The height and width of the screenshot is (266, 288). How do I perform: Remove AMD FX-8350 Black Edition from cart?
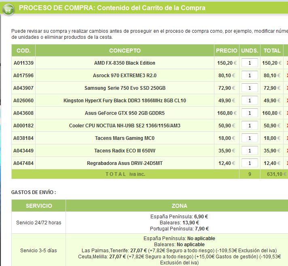[287, 63]
